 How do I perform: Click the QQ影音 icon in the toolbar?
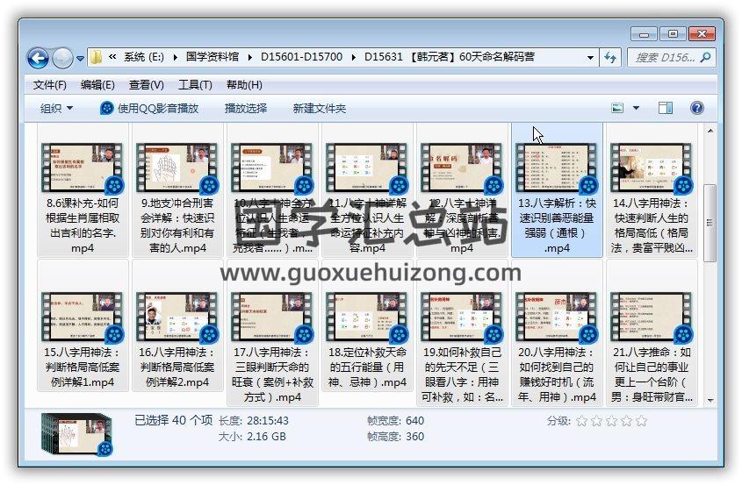(x=107, y=108)
